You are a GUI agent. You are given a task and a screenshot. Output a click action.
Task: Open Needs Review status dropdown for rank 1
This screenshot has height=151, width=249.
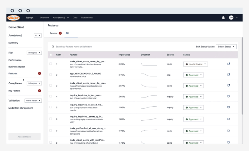[x=196, y=64]
